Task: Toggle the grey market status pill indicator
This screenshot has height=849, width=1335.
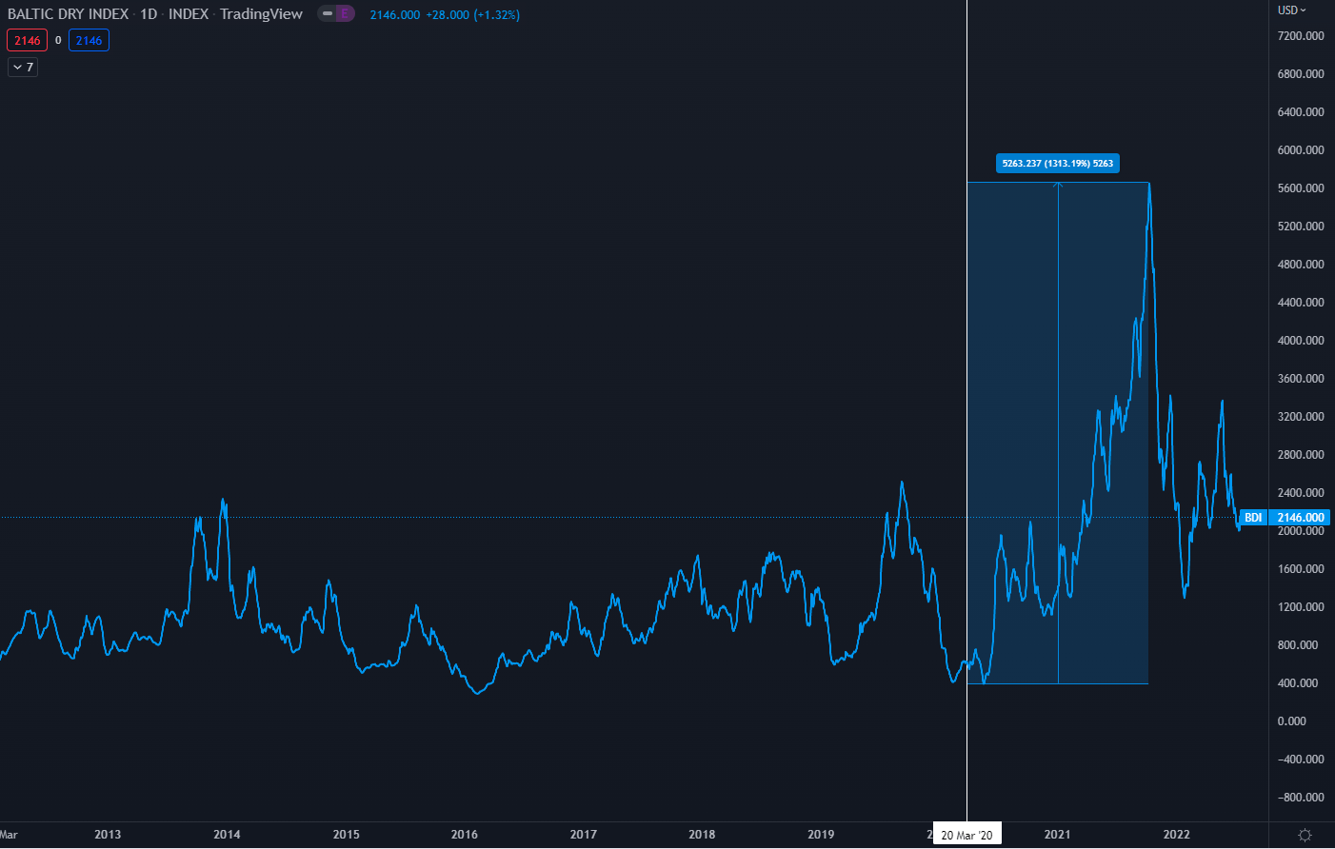Action: [328, 13]
